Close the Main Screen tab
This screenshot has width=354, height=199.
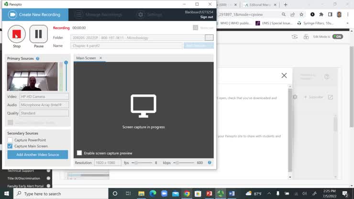coord(100,58)
